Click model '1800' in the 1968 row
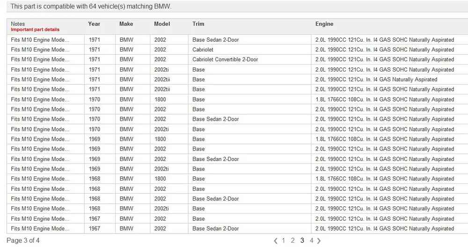This screenshot has height=247, width=468. (160, 179)
